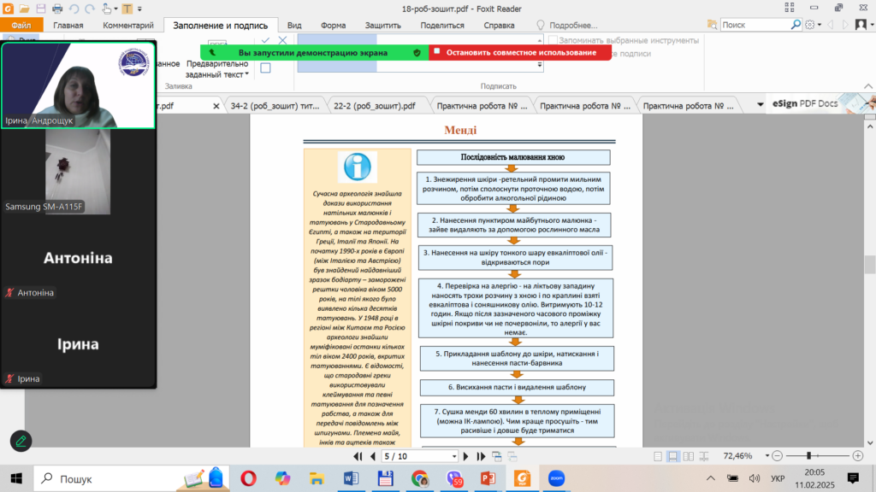Image resolution: width=876 pixels, height=492 pixels.
Task: Open the zoom percentage dropdown
Action: coord(767,456)
